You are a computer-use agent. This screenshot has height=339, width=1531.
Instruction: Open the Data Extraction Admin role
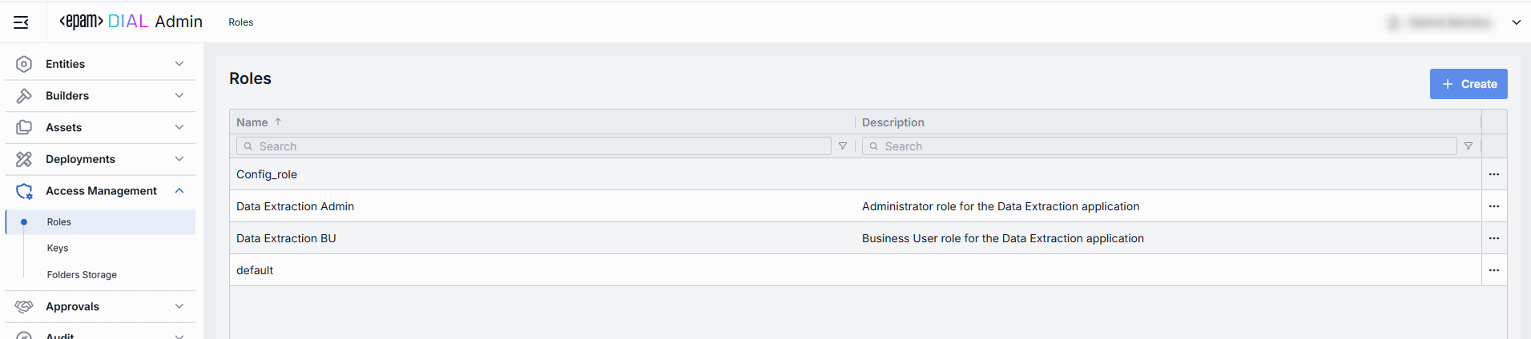[x=295, y=206]
